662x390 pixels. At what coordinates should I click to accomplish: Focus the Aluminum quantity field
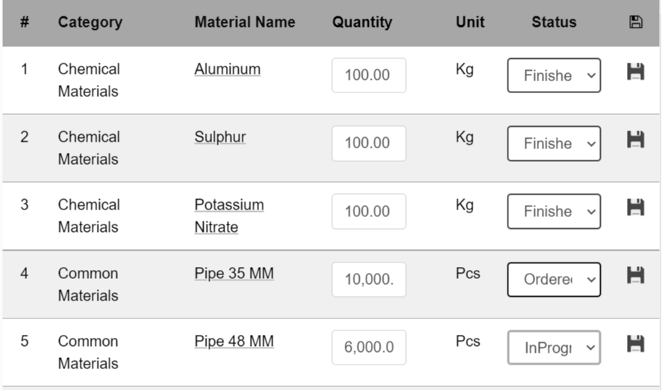coord(369,75)
